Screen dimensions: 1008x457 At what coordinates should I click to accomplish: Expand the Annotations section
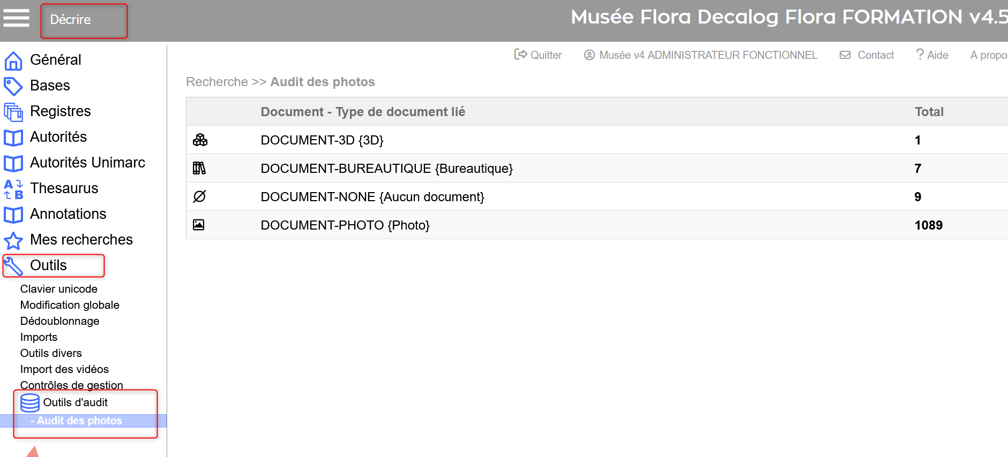(x=68, y=214)
